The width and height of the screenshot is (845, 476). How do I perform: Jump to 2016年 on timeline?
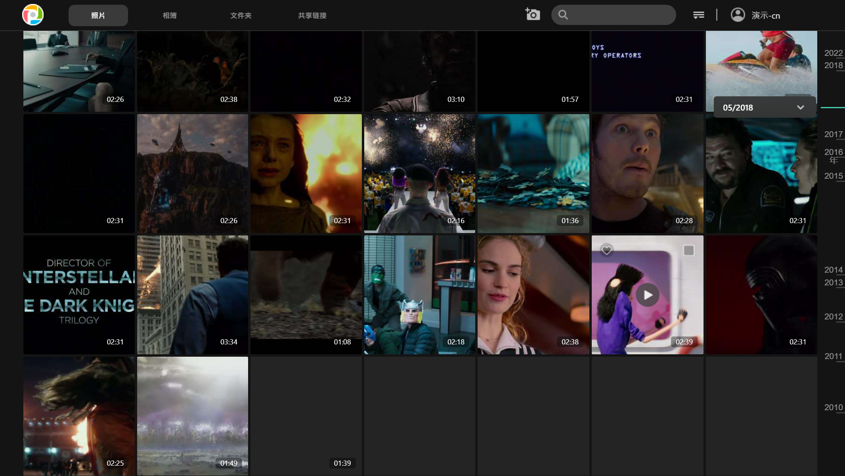coord(834,156)
